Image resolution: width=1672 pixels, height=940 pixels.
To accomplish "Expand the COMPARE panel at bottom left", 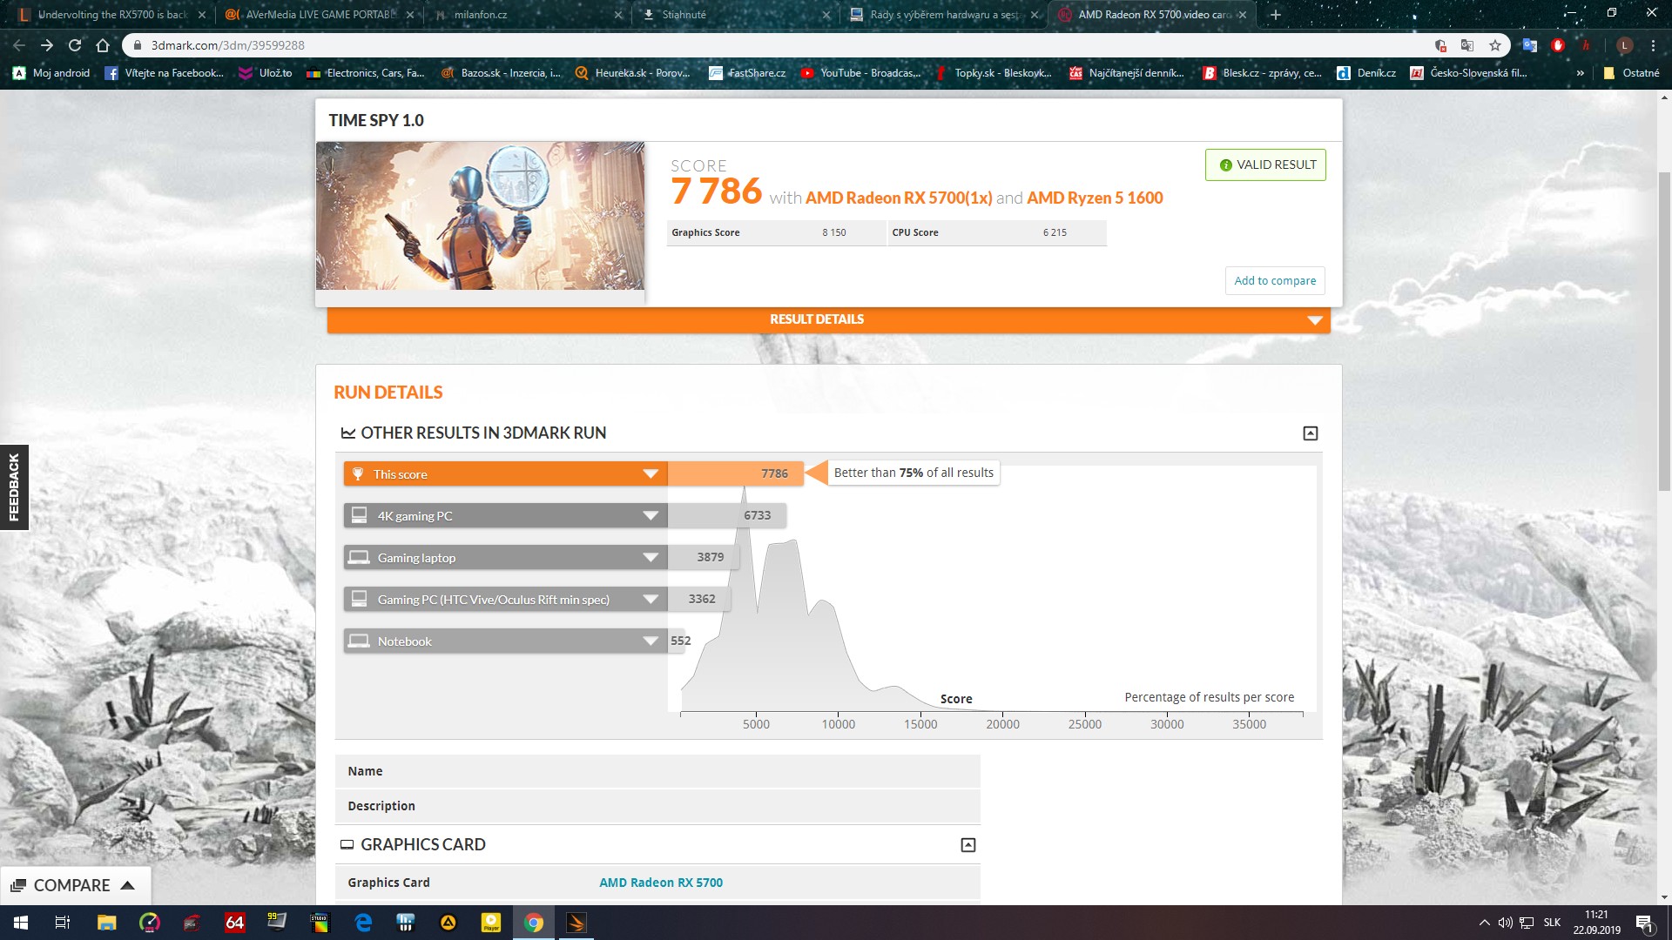I will coord(75,885).
